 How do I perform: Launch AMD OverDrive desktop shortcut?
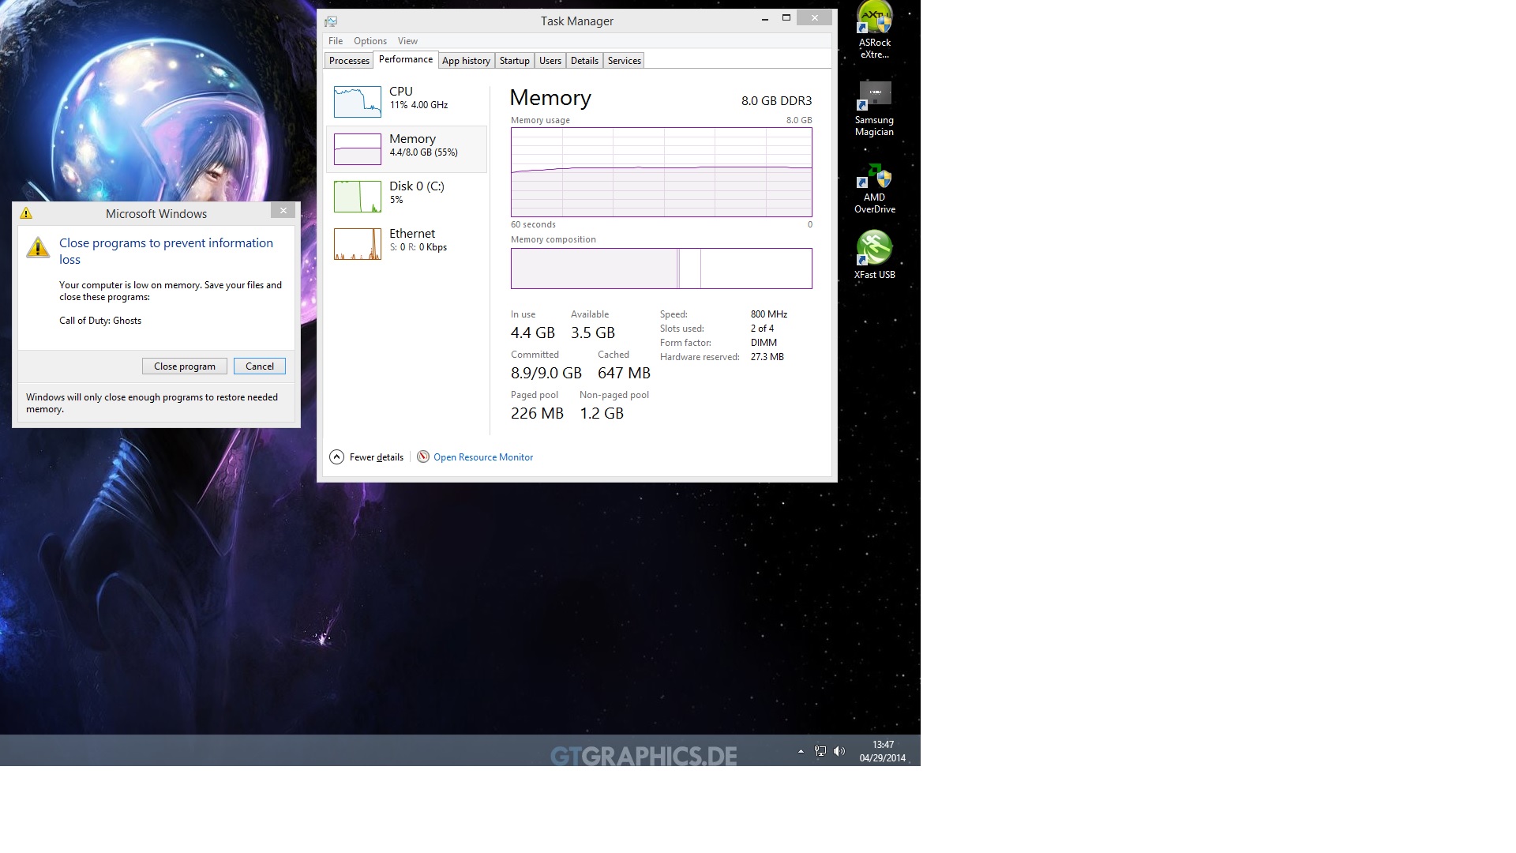coord(875,176)
